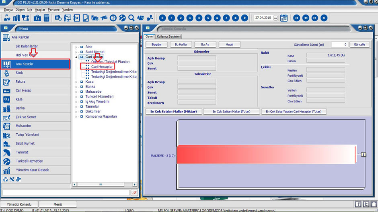
Task: Select Cari Hesaplar in the tree
Action: coord(102,67)
